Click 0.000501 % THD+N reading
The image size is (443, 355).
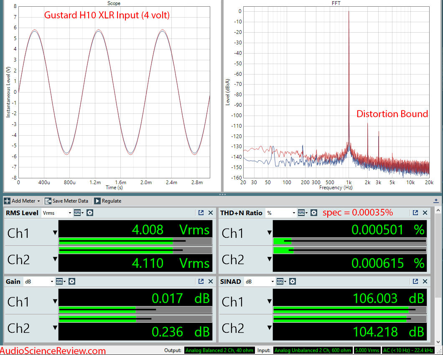(388, 229)
